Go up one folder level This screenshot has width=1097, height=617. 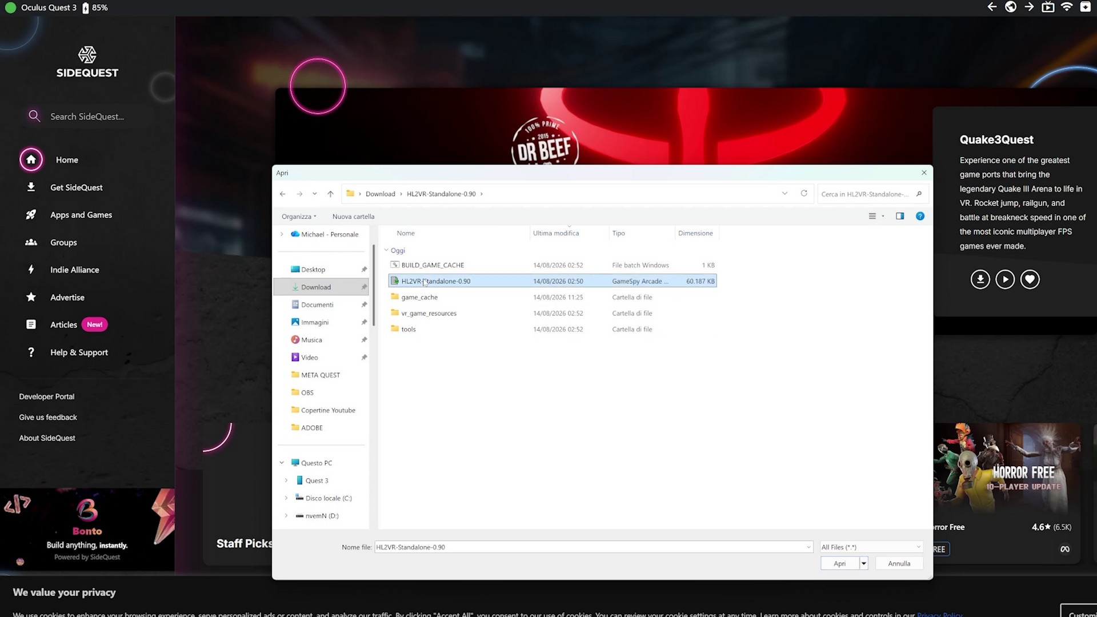[x=330, y=194]
